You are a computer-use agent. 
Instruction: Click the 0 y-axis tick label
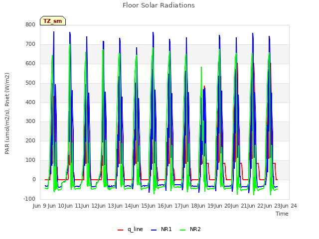click(34, 179)
